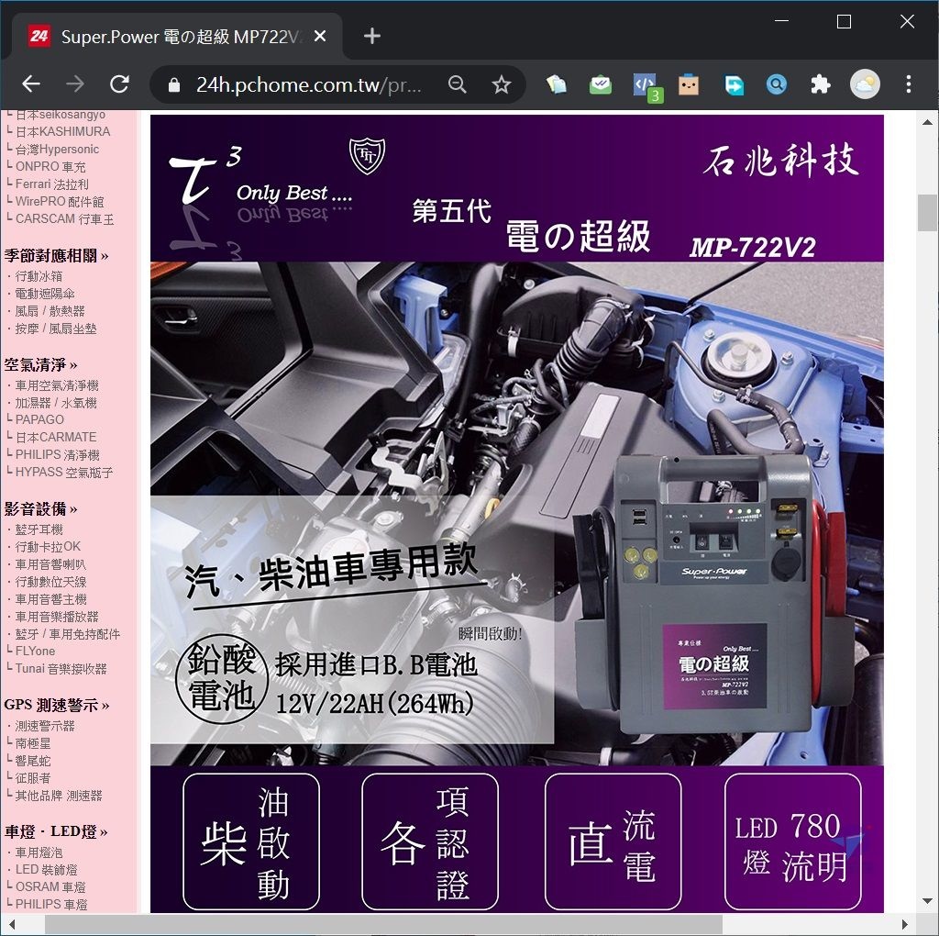This screenshot has height=936, width=939.
Task: Open 車用音樂播放器 link
Action: coord(57,617)
